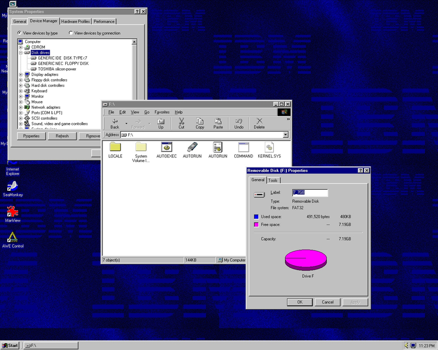Screen dimensions: 438x350
Task: Open the Edit menu
Action: pos(122,112)
